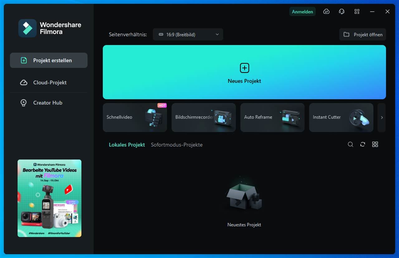Click the HOT badge on Schnellvideo
The width and height of the screenshot is (399, 258).
pyautogui.click(x=162, y=106)
